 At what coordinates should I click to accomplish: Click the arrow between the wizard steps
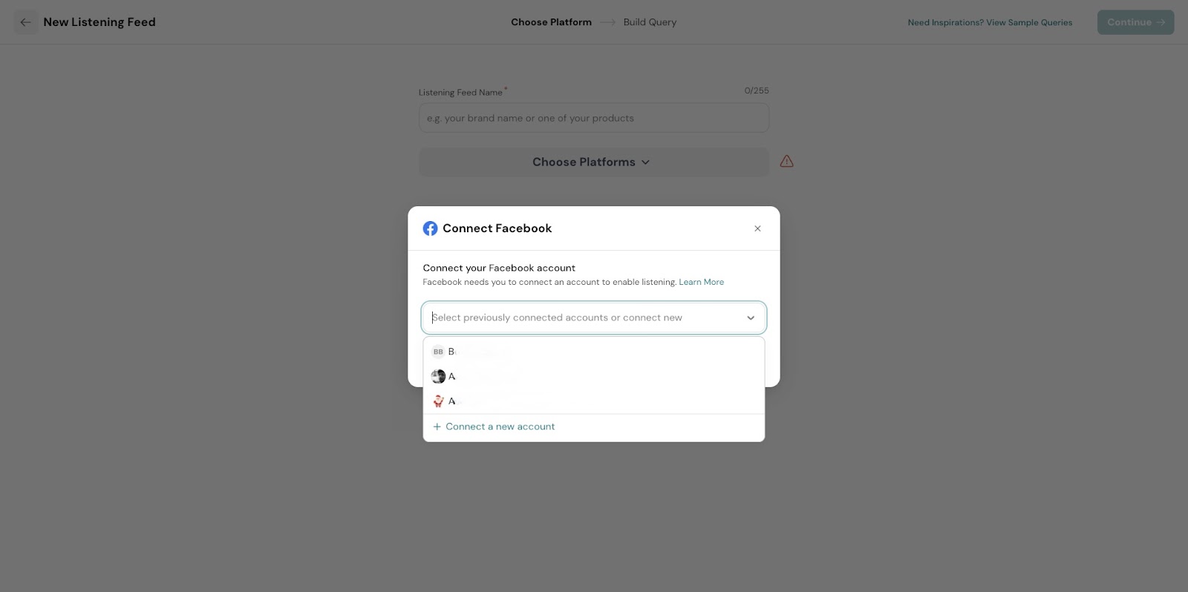point(608,22)
